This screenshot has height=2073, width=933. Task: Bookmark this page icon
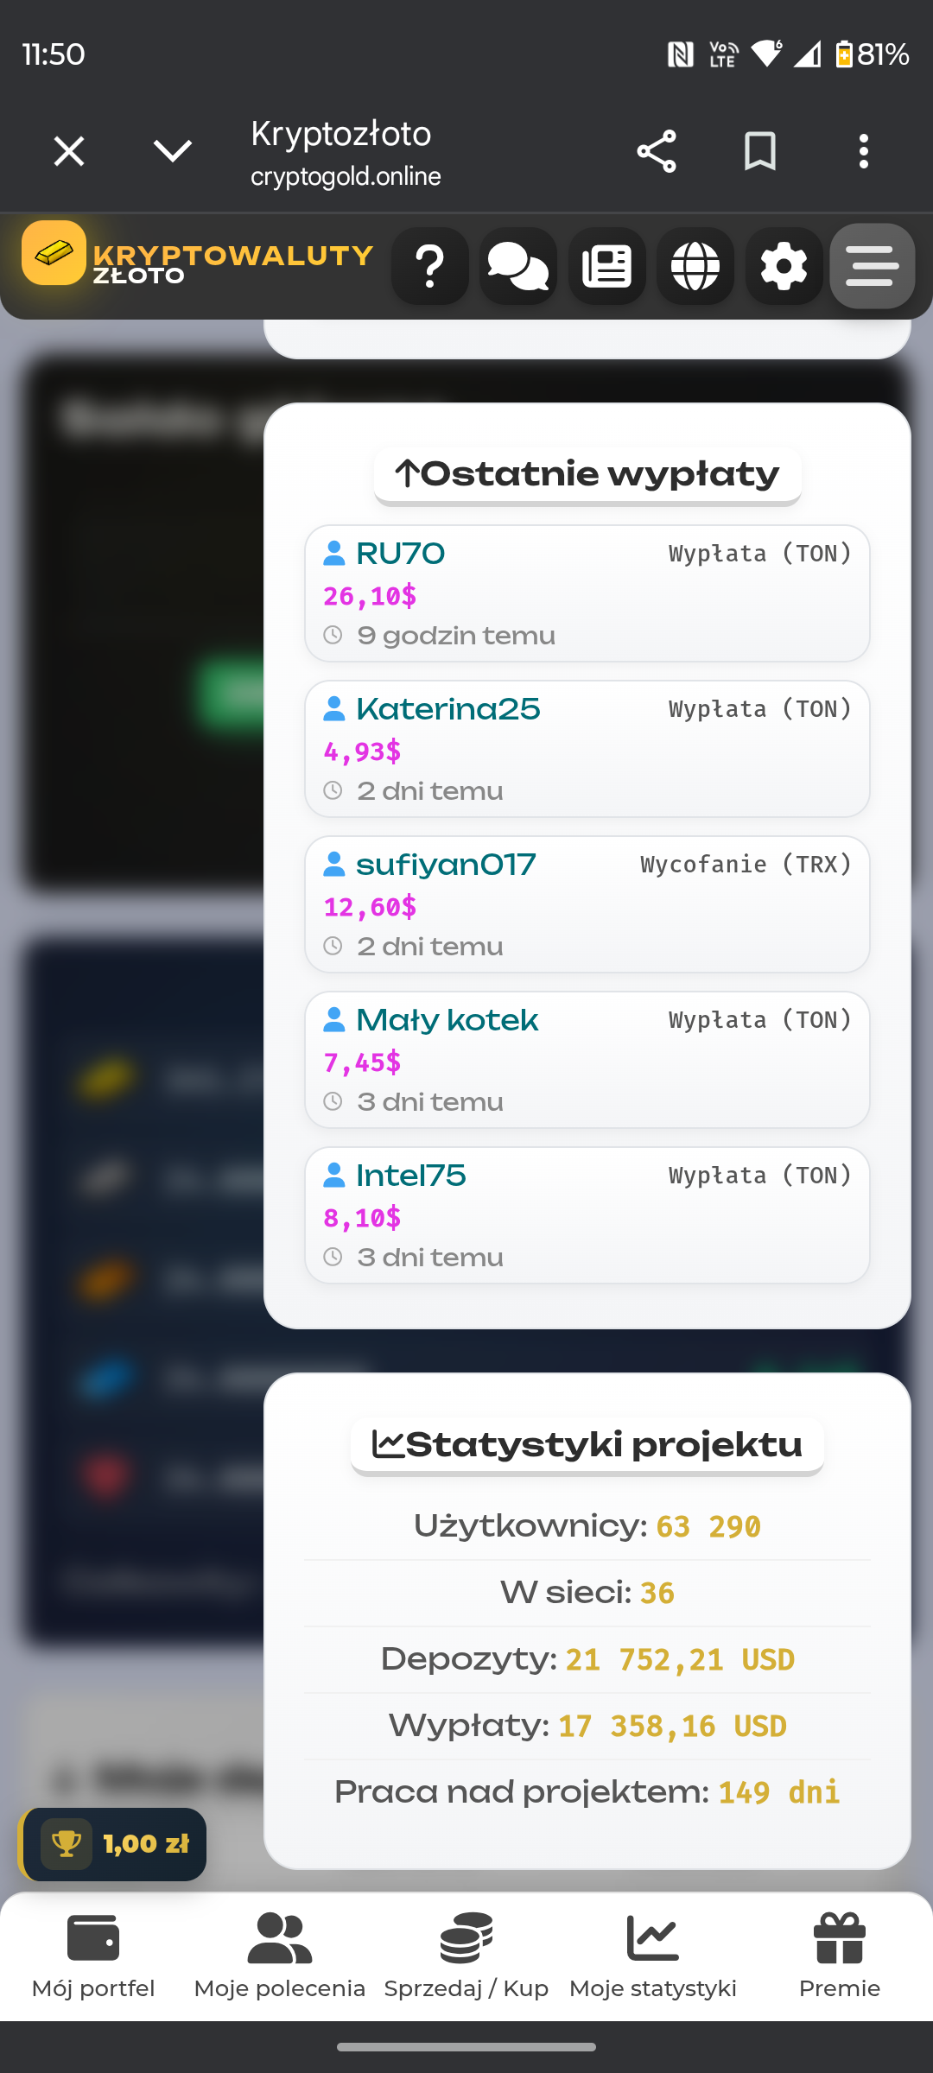click(x=760, y=152)
